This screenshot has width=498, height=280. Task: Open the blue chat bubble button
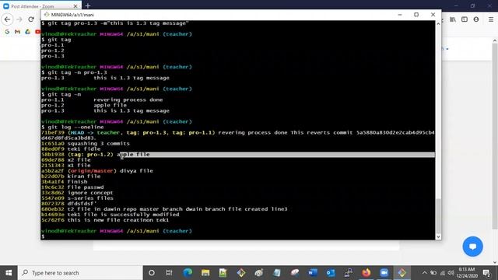pyautogui.click(x=472, y=247)
